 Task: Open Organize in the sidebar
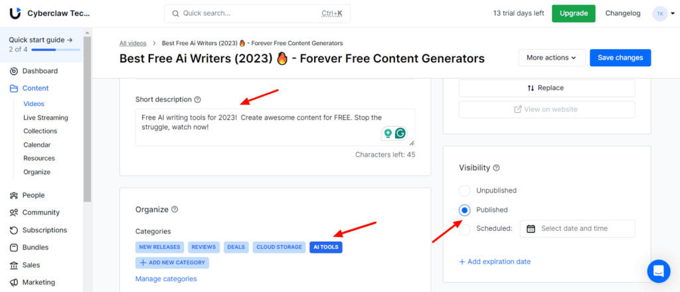coord(37,172)
